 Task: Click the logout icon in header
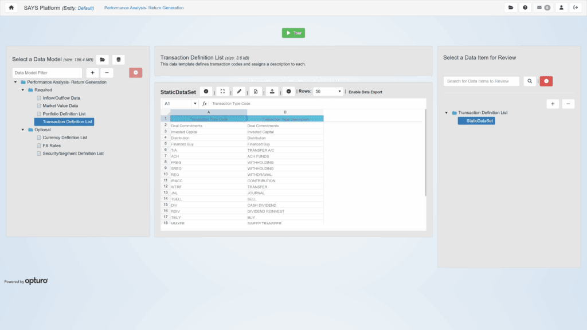click(x=576, y=8)
